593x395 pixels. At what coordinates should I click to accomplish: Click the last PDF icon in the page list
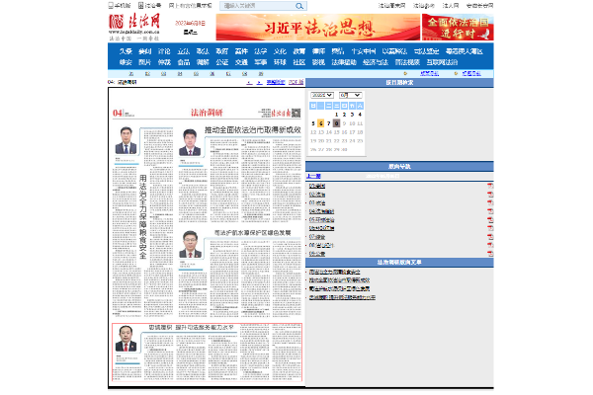point(489,253)
